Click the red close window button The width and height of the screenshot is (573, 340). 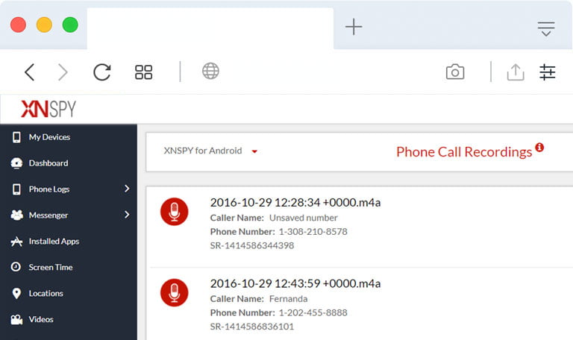(x=18, y=25)
